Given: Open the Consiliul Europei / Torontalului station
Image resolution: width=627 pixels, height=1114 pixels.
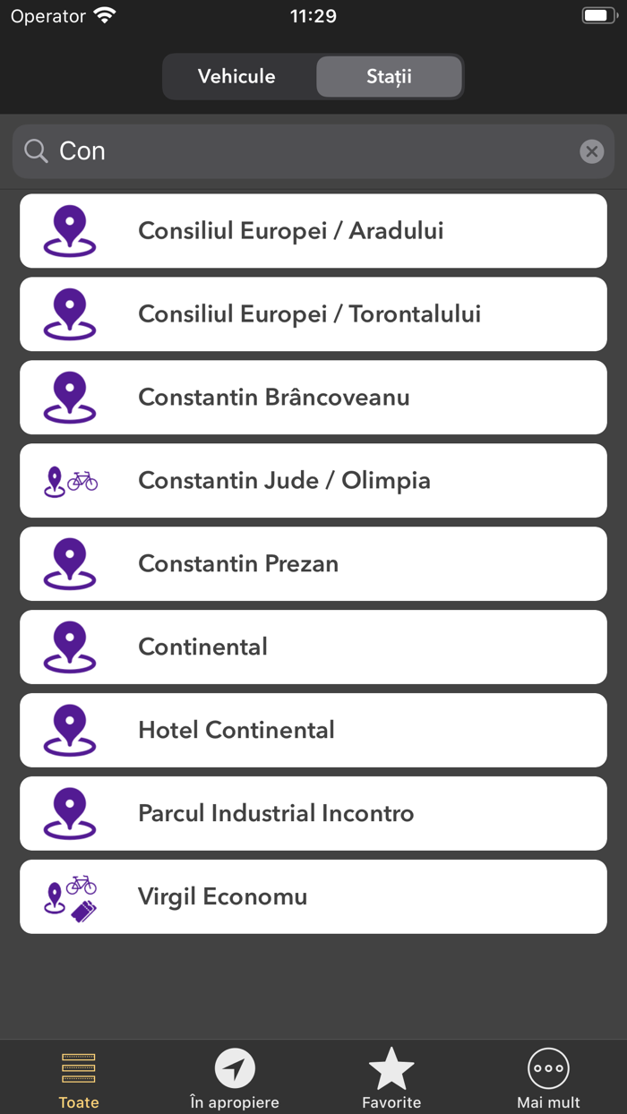Looking at the screenshot, I should [313, 313].
